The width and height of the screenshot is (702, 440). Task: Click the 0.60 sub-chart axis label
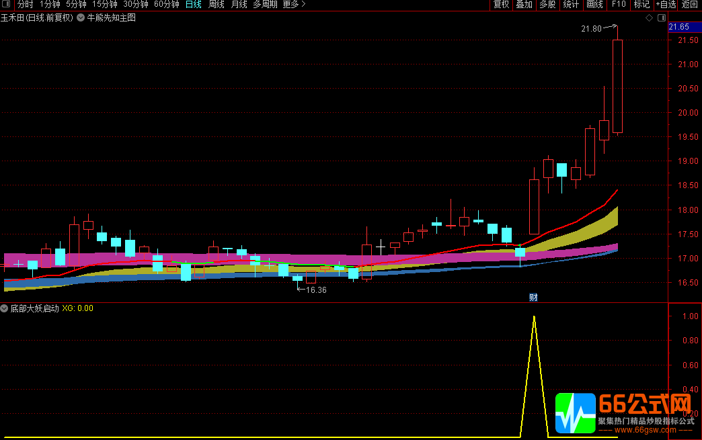[x=690, y=365]
